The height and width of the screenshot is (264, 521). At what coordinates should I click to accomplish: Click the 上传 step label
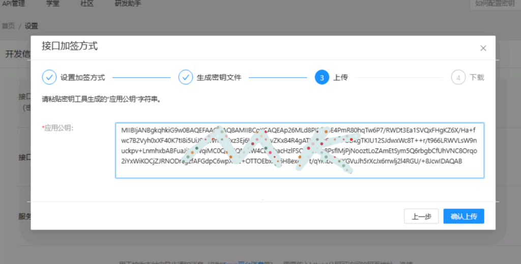pyautogui.click(x=340, y=78)
